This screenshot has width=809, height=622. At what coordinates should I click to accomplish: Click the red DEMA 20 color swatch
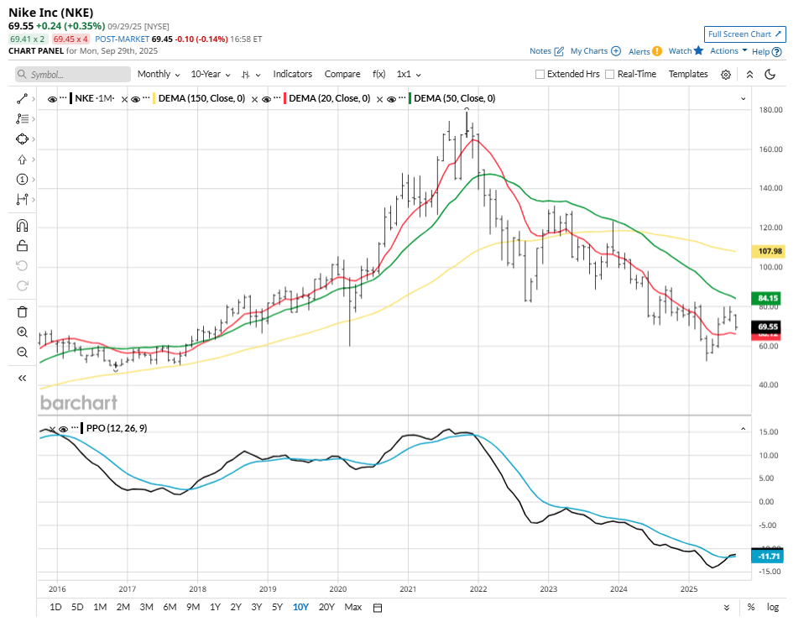pos(284,98)
